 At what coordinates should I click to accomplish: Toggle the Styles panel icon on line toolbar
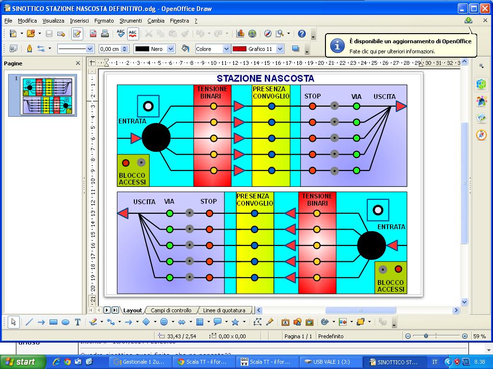(x=13, y=49)
